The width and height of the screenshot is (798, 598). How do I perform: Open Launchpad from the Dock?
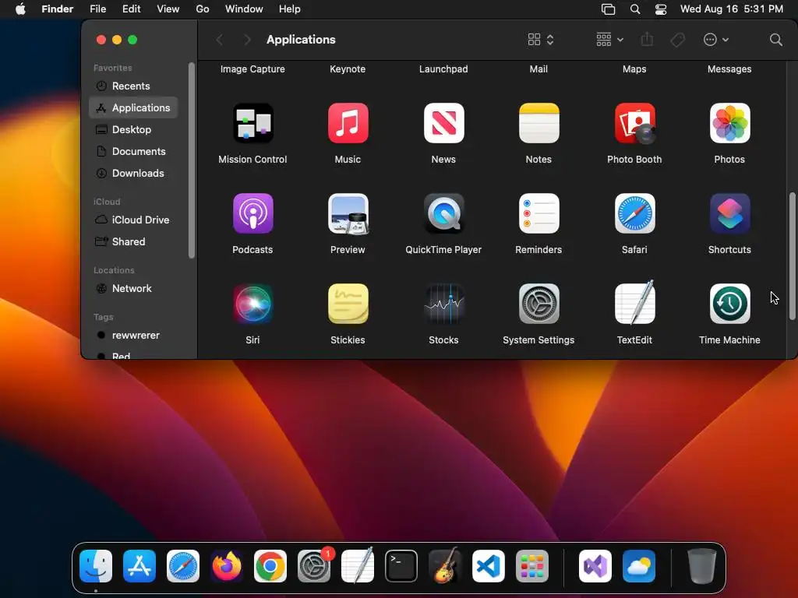pyautogui.click(x=531, y=566)
